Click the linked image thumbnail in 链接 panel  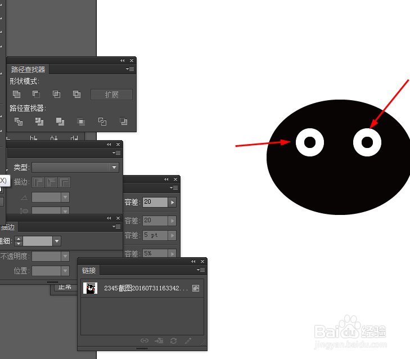click(90, 288)
